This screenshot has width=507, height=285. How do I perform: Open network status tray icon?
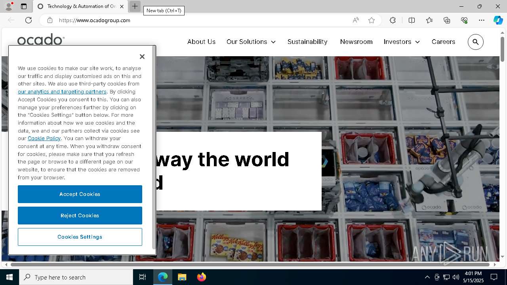tap(446, 277)
